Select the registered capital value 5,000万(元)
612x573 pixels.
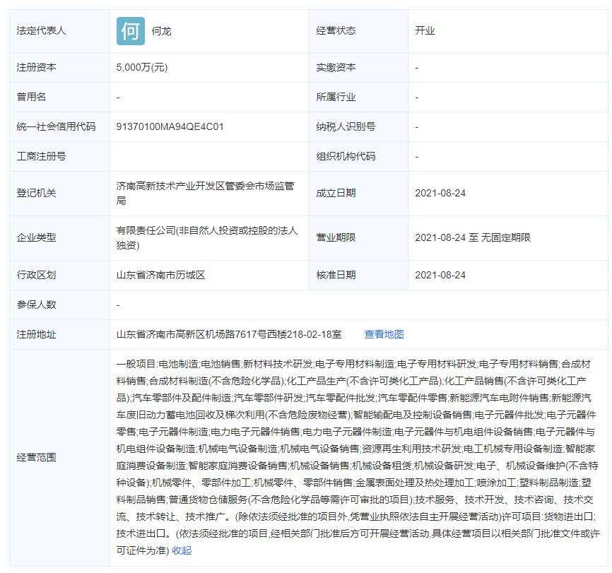tap(144, 67)
